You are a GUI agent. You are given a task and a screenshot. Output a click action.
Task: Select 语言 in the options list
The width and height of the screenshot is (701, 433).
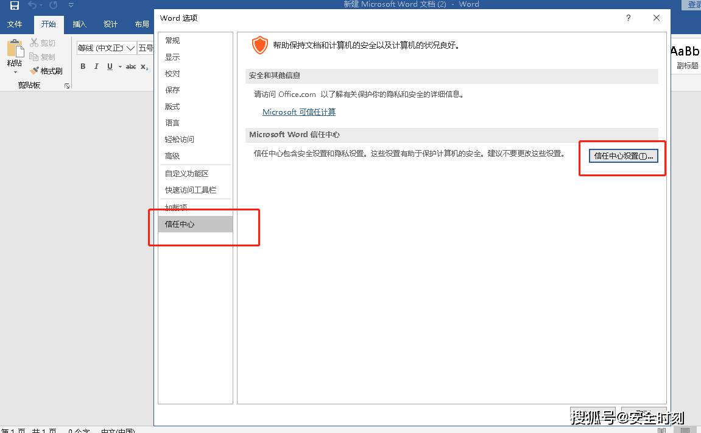[x=196, y=123]
